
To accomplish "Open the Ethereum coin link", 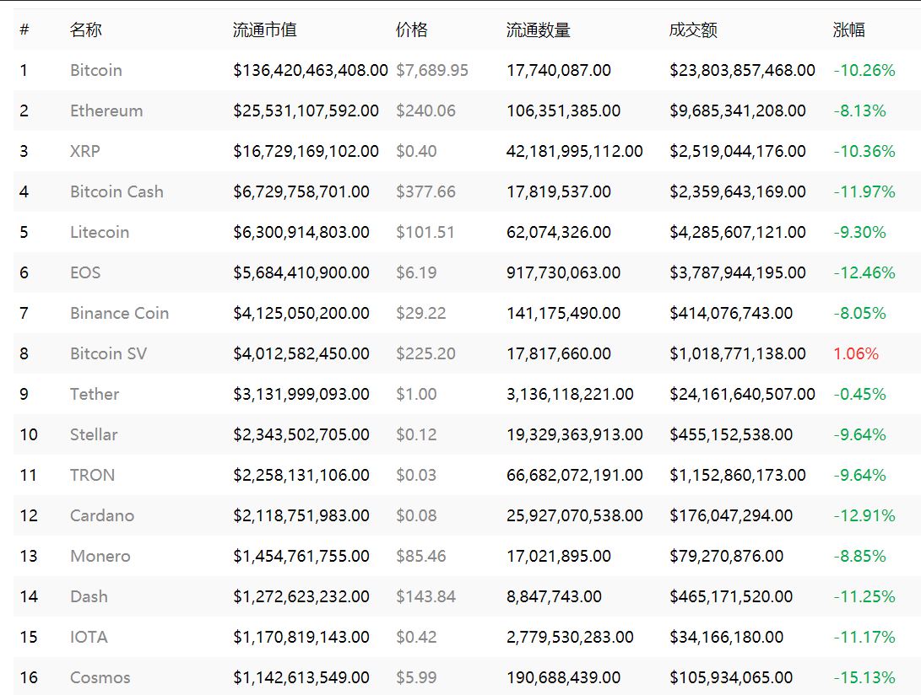I will pyautogui.click(x=106, y=111).
